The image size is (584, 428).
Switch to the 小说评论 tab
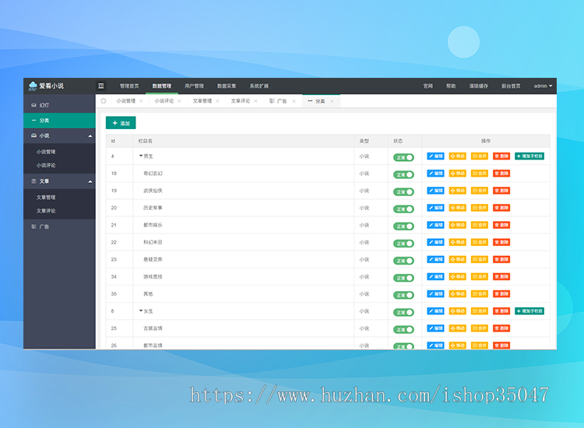(x=164, y=101)
